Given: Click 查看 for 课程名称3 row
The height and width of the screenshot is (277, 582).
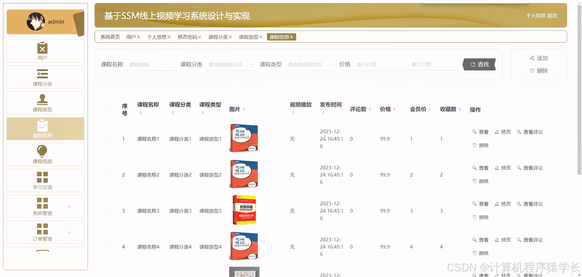Looking at the screenshot, I should tap(480, 204).
